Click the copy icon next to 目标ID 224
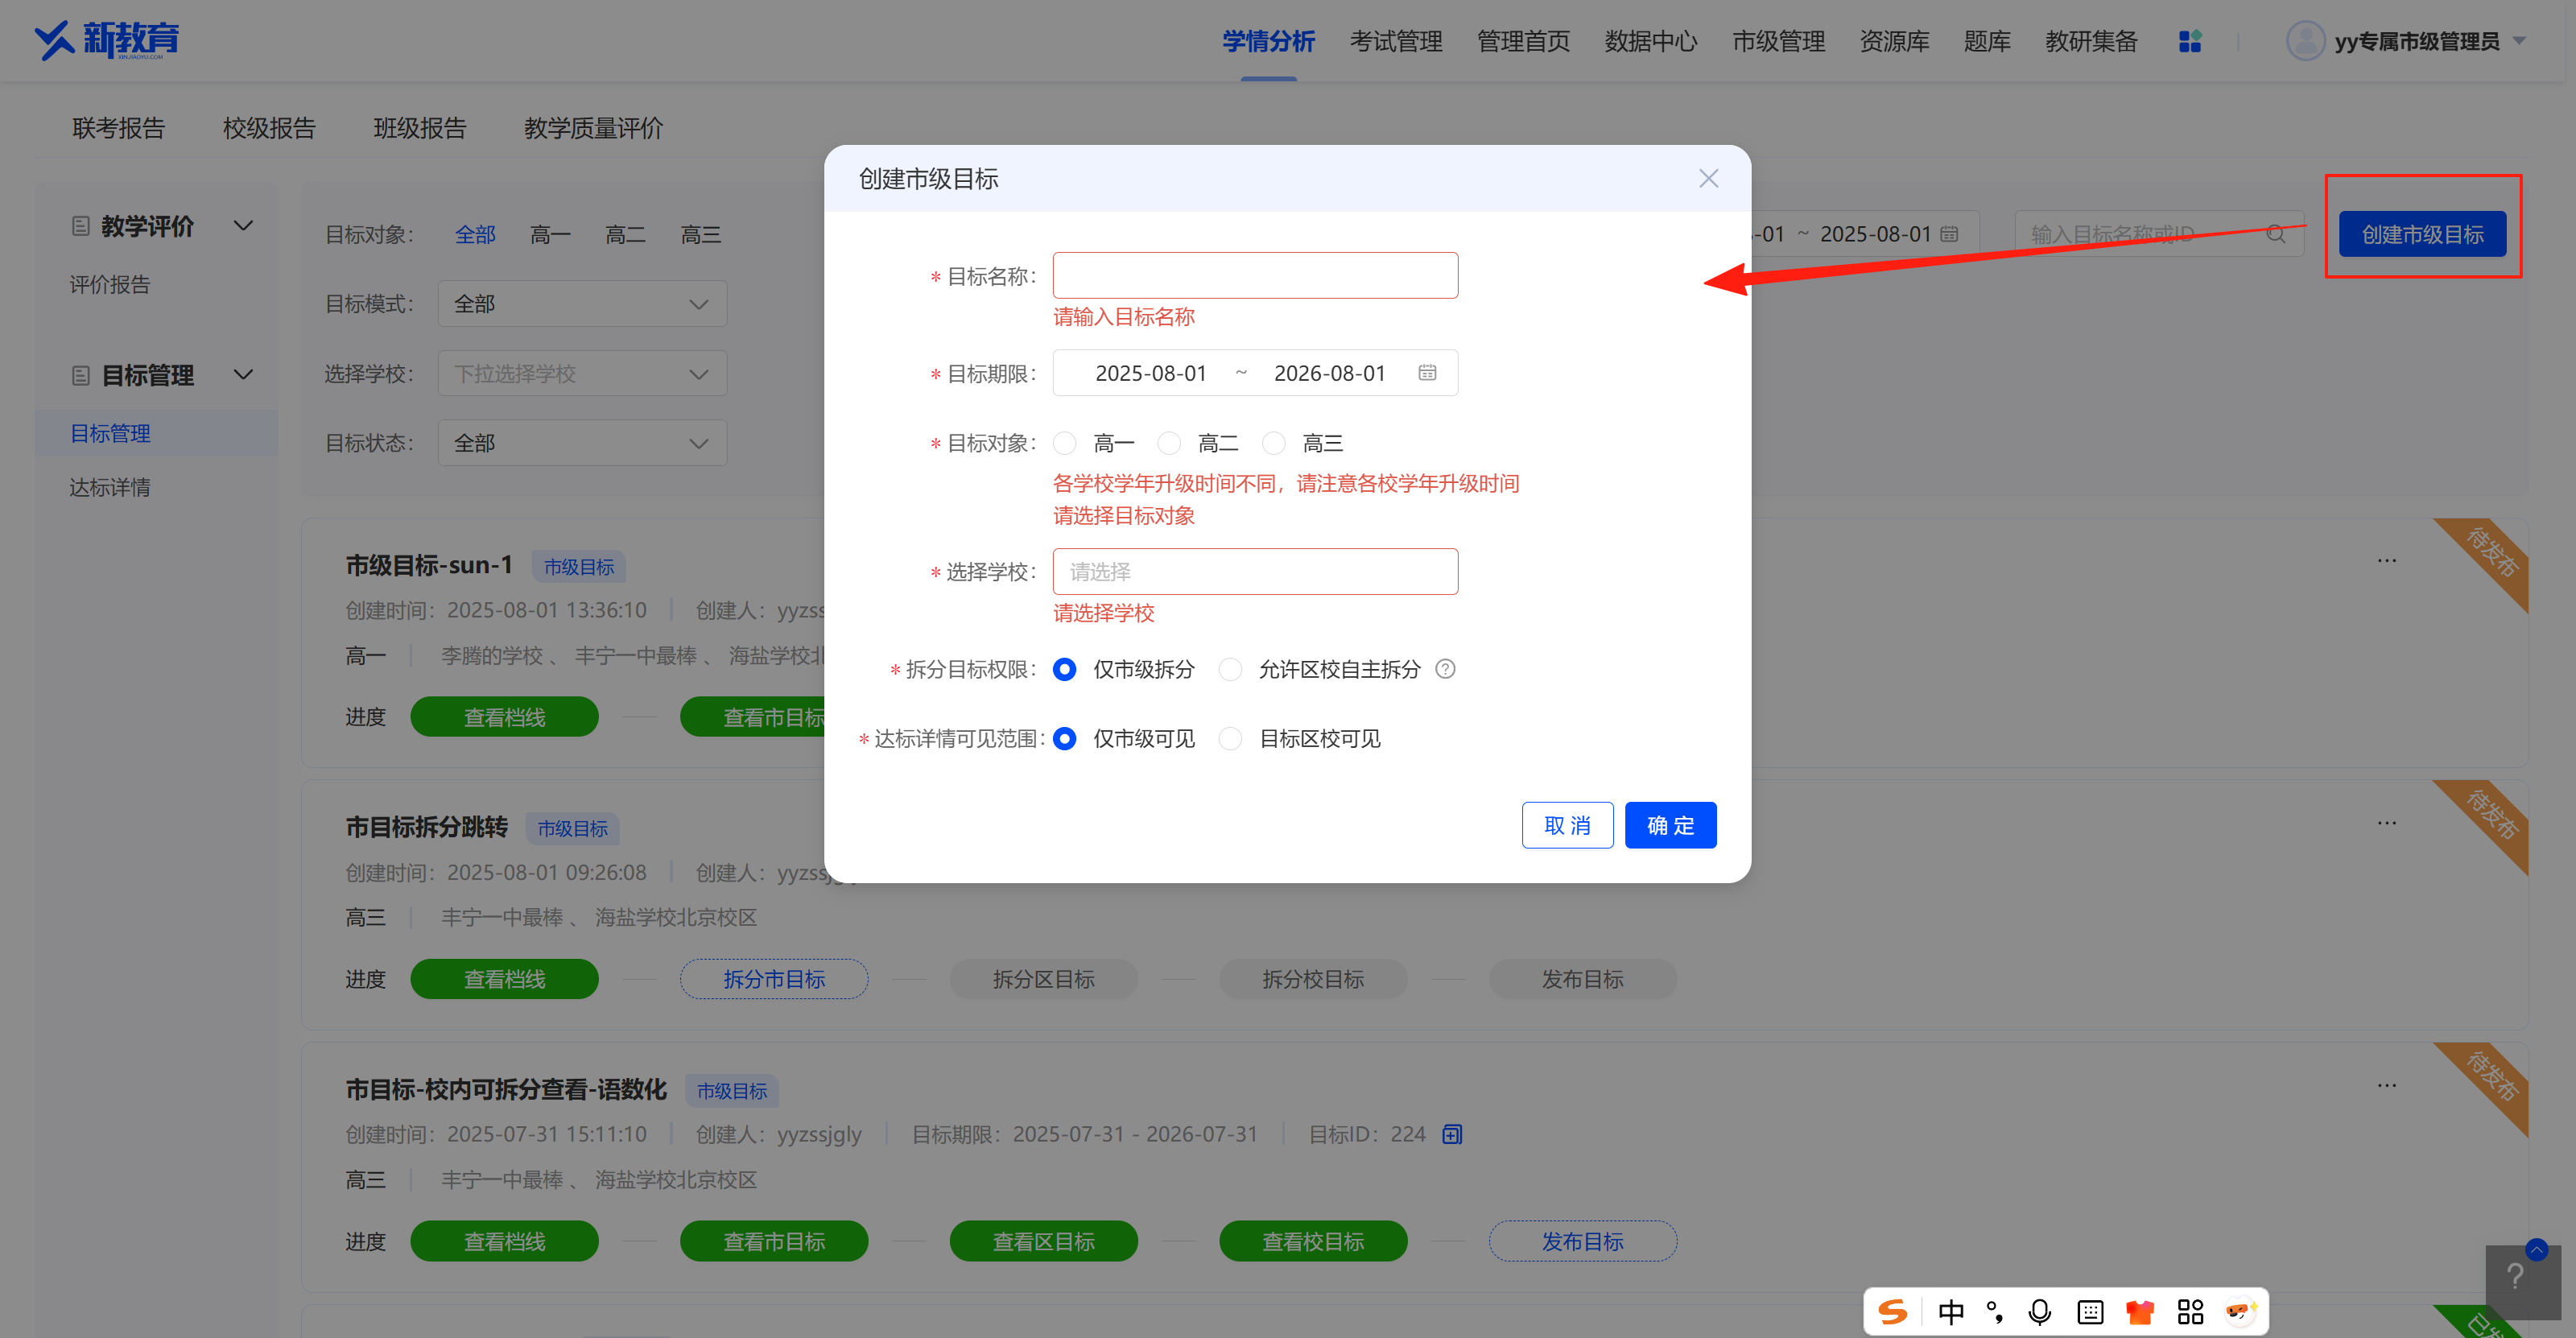The width and height of the screenshot is (2576, 1338). click(x=1452, y=1134)
